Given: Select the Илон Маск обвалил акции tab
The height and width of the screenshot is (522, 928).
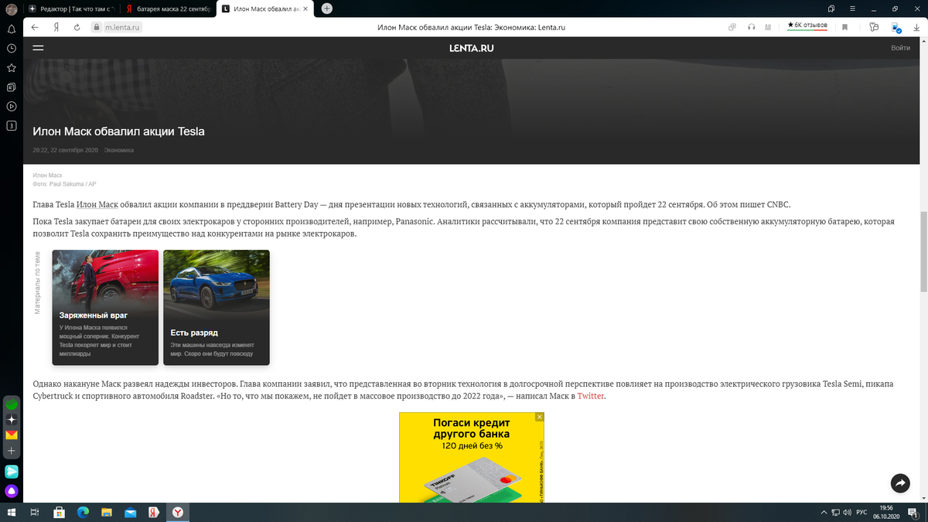Looking at the screenshot, I should click(x=266, y=9).
